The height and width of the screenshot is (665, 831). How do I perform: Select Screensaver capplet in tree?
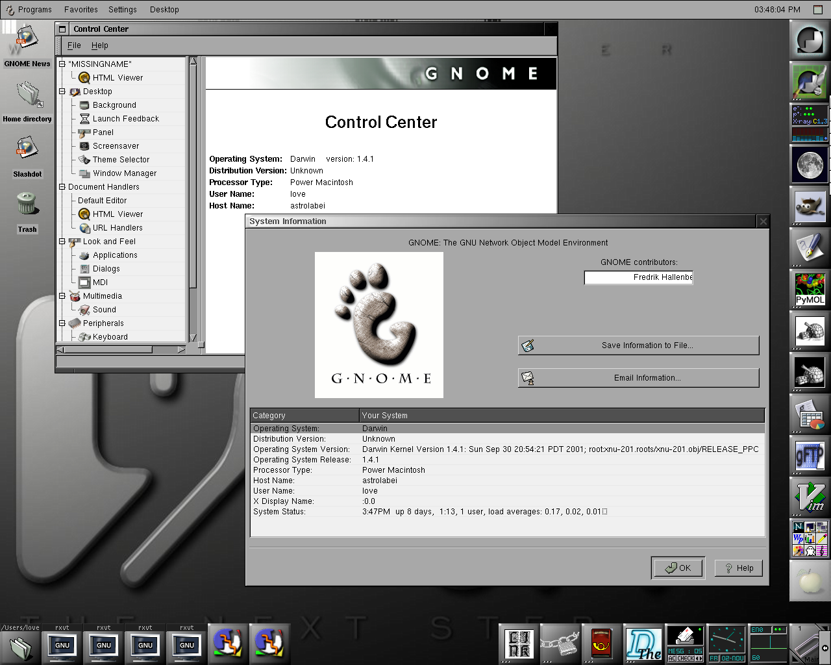click(x=116, y=146)
